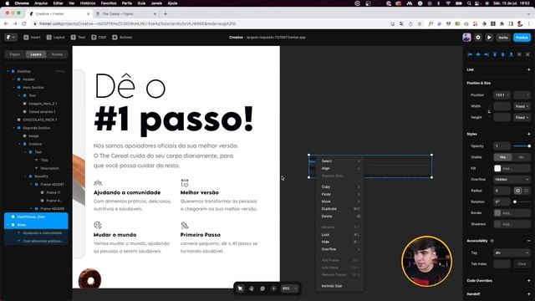
Task: Choose Delete from the context menu
Action: pos(340,216)
